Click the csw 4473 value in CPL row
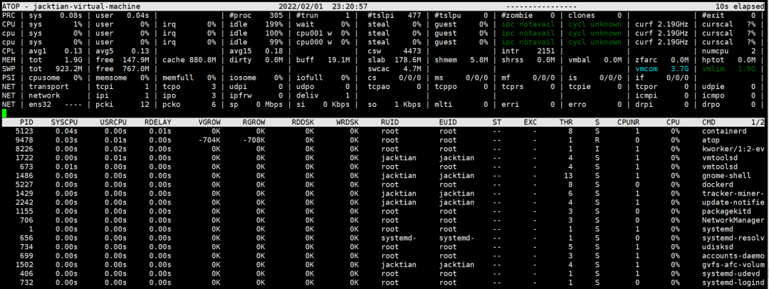Viewport: 769px width, 289px height. tap(394, 51)
